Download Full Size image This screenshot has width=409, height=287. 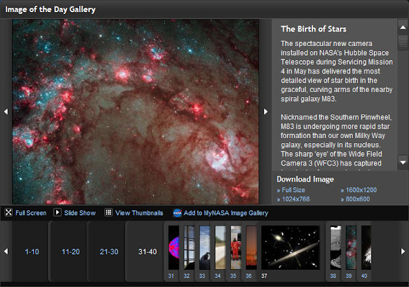(x=293, y=190)
